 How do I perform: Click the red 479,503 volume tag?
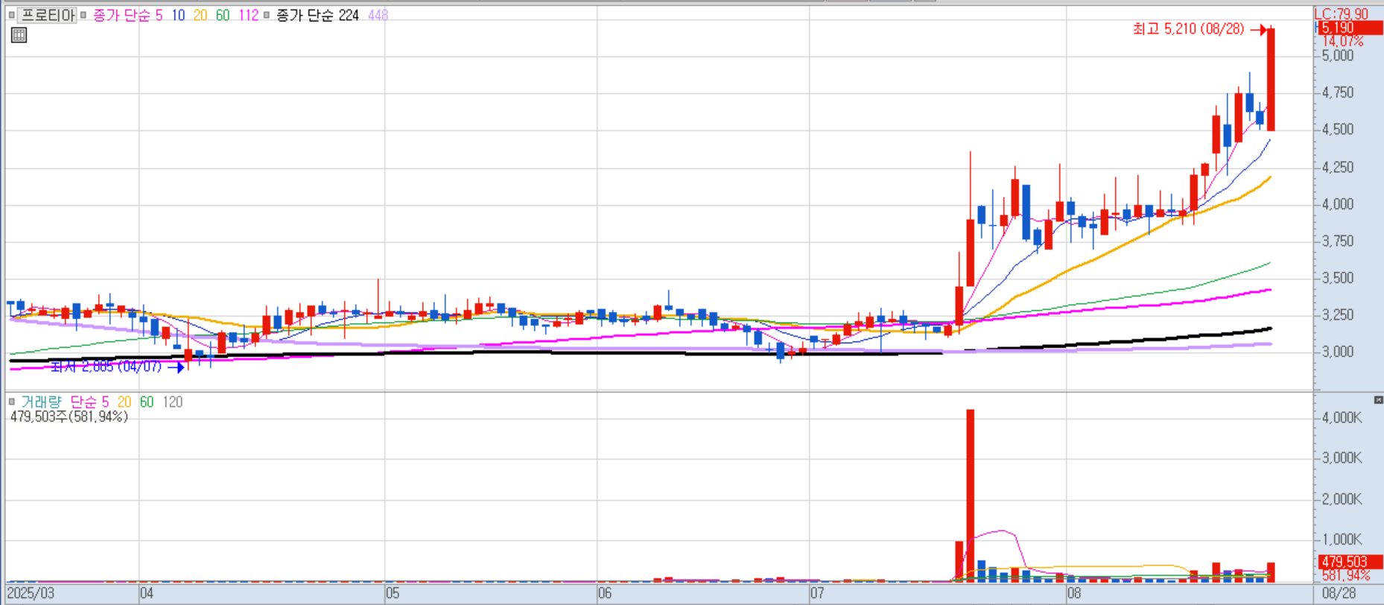click(1350, 562)
